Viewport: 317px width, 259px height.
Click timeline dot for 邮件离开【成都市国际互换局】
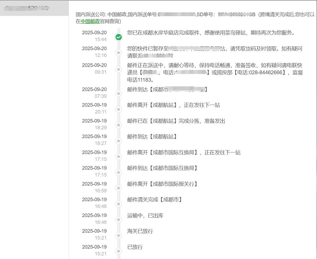[x=119, y=157]
